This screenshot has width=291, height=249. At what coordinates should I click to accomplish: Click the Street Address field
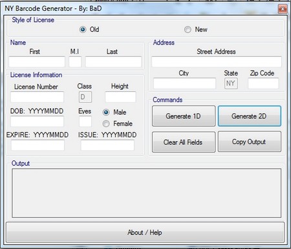[x=217, y=62]
